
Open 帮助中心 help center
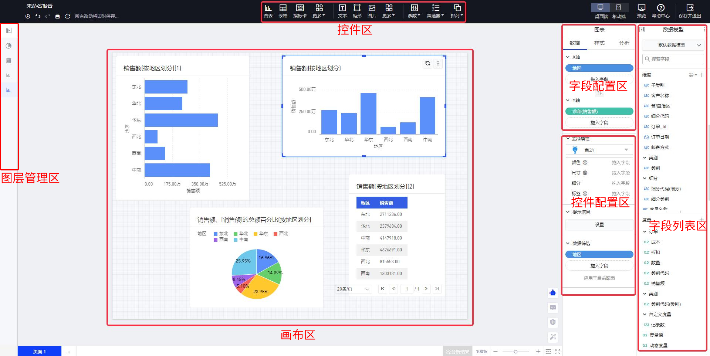click(x=660, y=11)
